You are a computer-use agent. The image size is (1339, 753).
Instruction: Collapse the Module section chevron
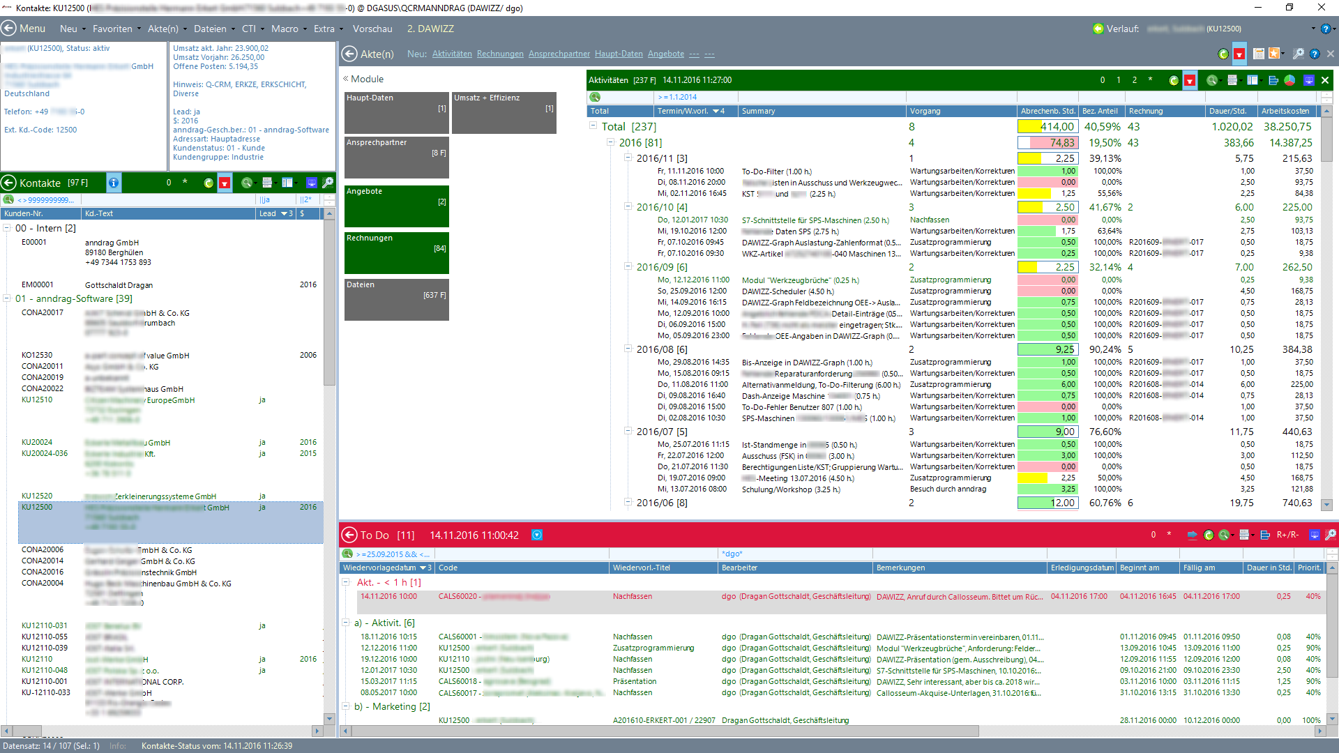click(x=345, y=79)
